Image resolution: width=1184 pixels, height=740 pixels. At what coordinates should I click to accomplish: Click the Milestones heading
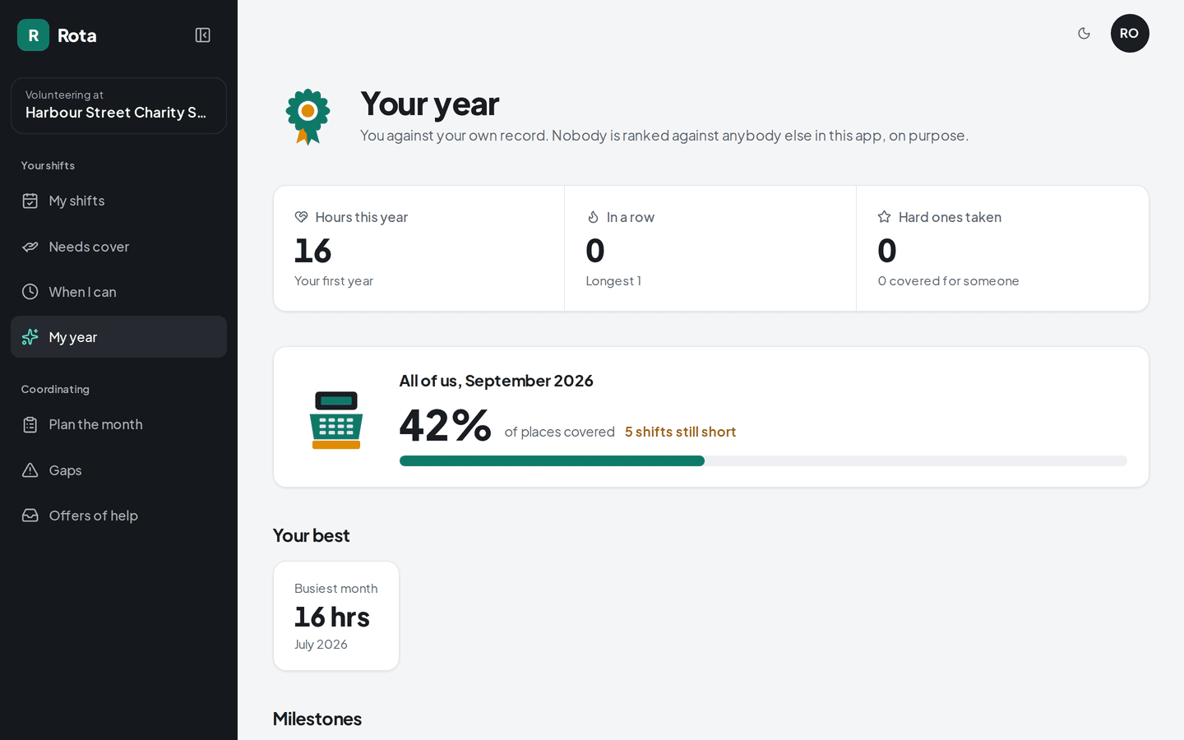(317, 719)
